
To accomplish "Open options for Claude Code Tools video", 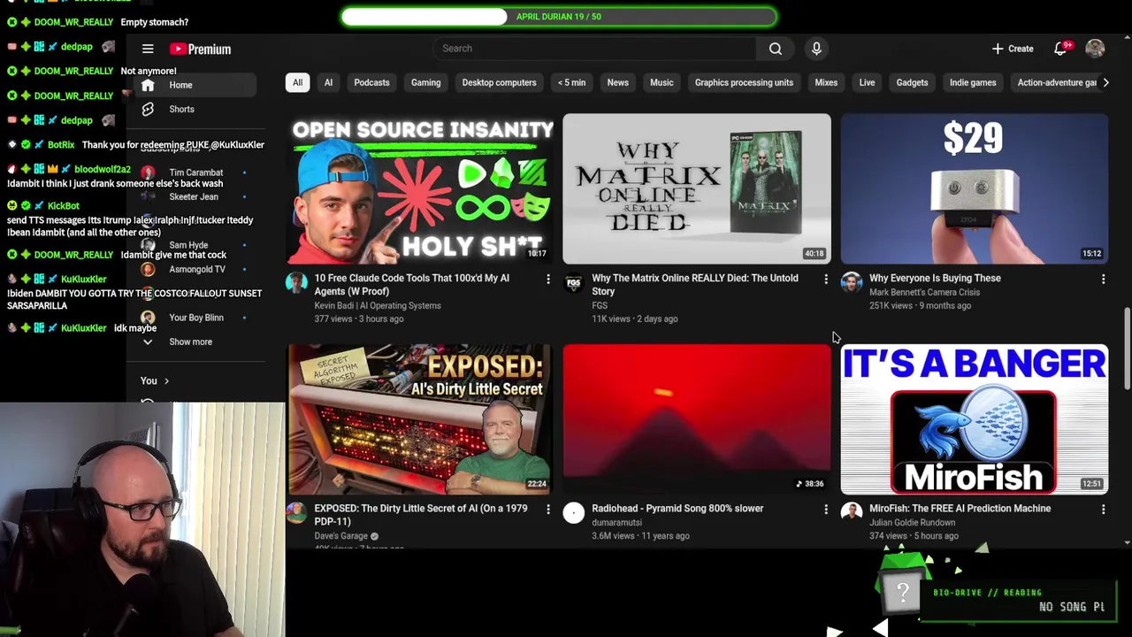I will click(x=548, y=280).
